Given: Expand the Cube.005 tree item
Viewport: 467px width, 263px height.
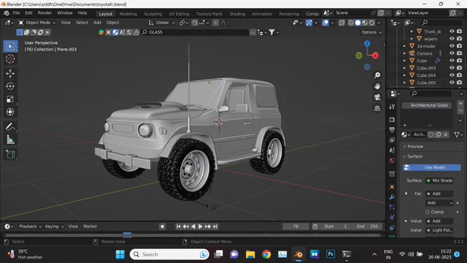Looking at the screenshot, I should coord(405,82).
